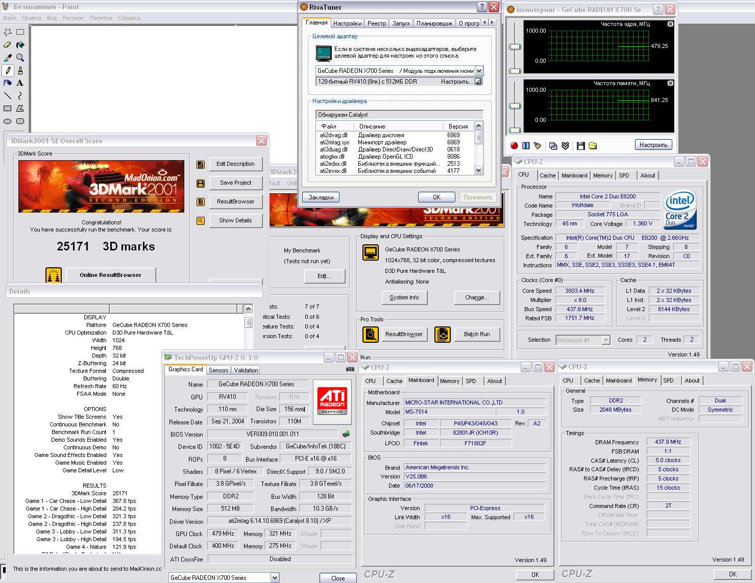Select the rectangular Select tool in Paint
755x583 pixels.
coord(20,32)
